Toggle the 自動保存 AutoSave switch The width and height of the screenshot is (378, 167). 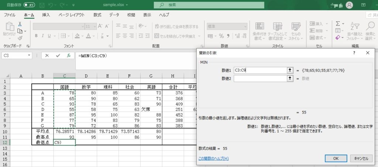click(x=30, y=5)
